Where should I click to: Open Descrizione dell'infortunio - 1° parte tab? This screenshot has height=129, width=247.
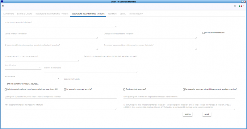(x=52, y=14)
